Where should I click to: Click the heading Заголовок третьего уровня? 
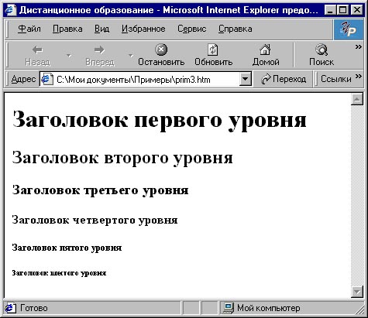click(x=100, y=190)
